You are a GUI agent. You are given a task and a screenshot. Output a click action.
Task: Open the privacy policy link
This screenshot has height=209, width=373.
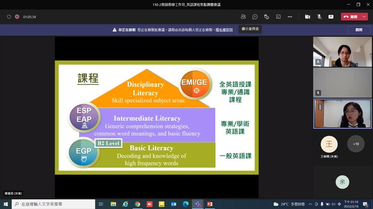point(224,30)
